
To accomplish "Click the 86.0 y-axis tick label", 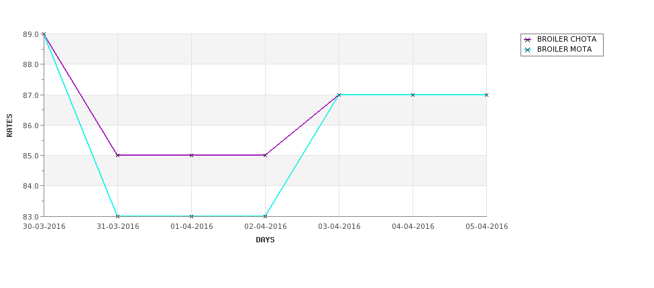I will (31, 126).
